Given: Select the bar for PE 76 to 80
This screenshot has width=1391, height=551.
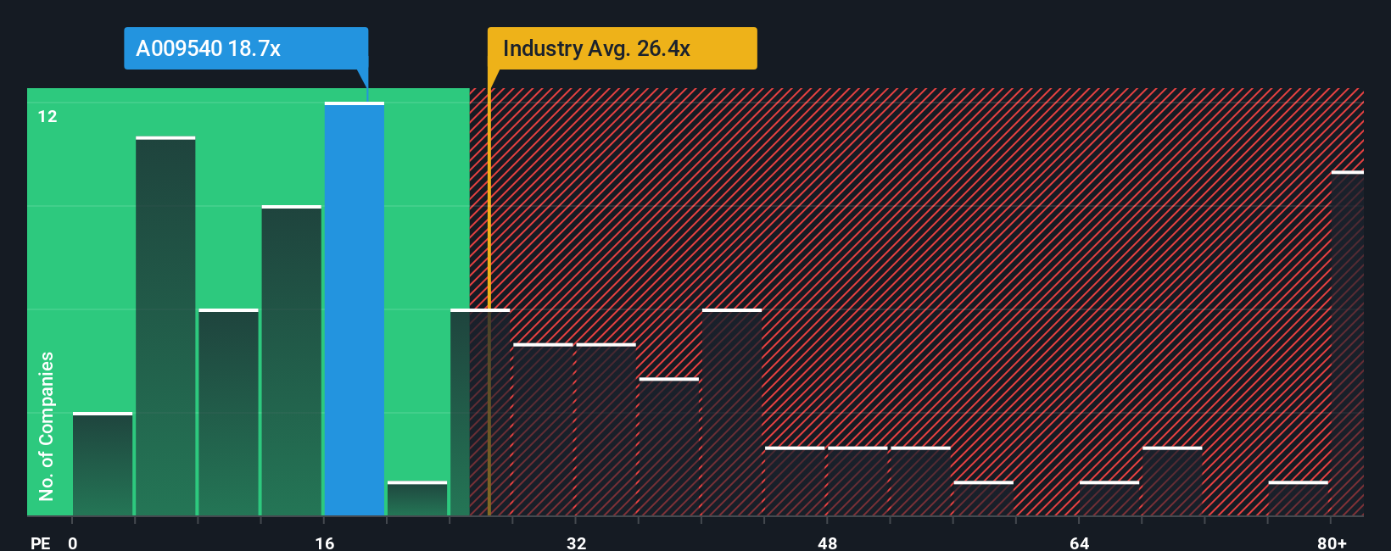Looking at the screenshot, I should point(1299,498).
